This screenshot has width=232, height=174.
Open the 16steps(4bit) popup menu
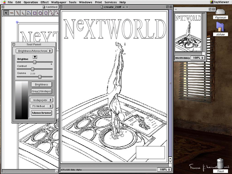(x=41, y=100)
